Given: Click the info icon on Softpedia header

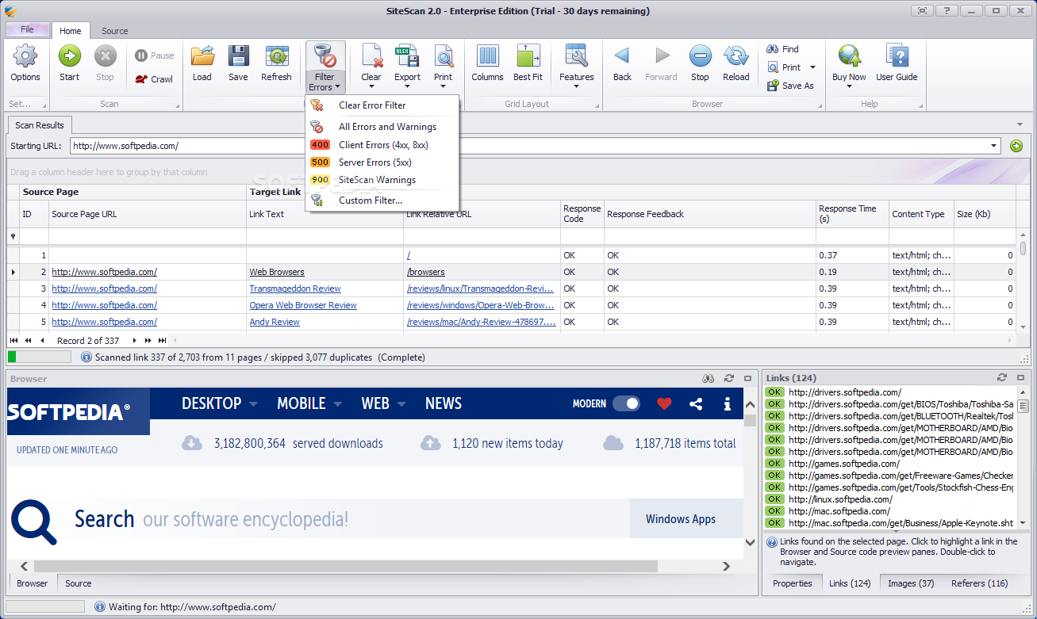Looking at the screenshot, I should [727, 403].
